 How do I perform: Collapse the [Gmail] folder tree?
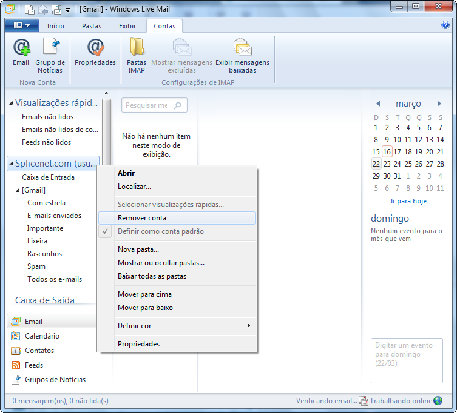point(18,190)
